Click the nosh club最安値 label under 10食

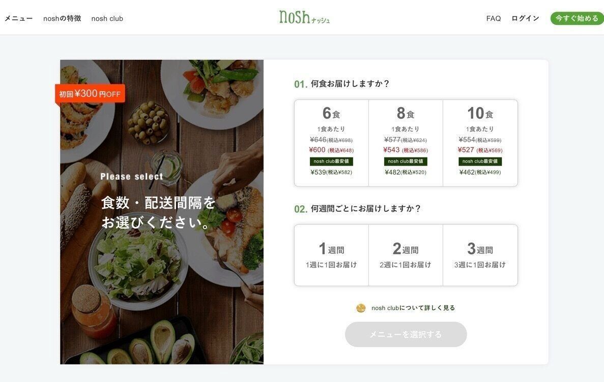click(480, 162)
